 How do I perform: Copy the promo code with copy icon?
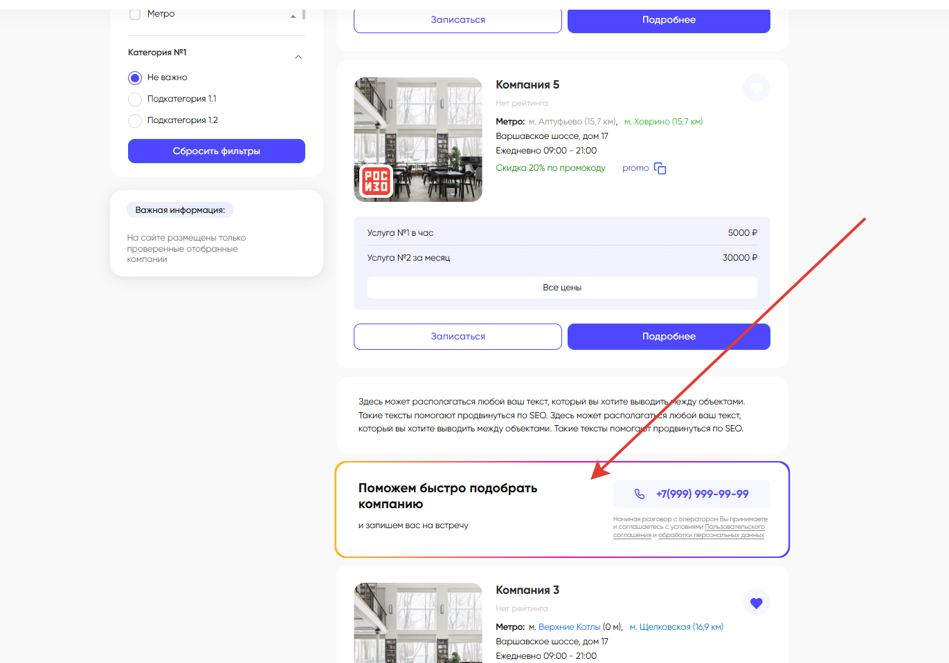point(660,169)
